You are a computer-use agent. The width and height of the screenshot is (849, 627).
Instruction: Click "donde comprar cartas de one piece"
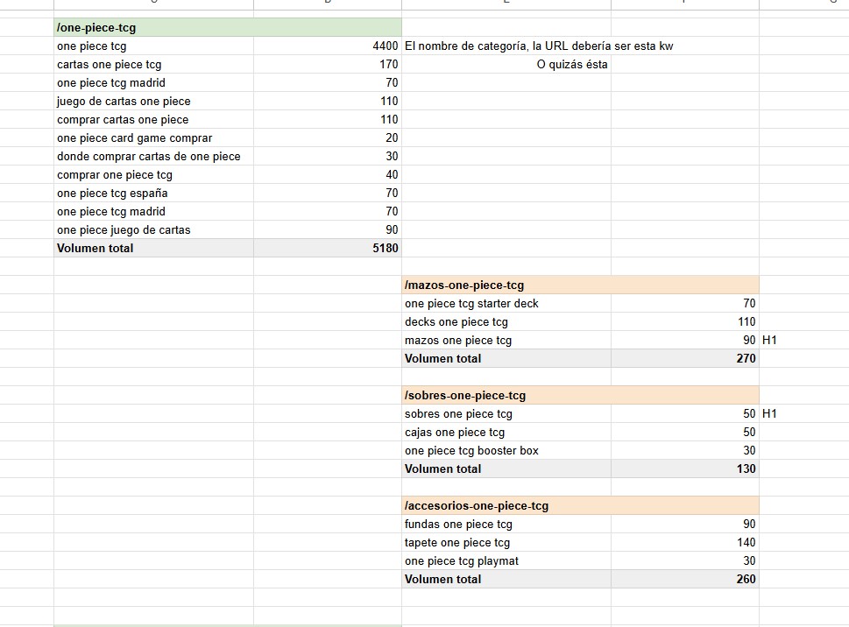pyautogui.click(x=154, y=157)
